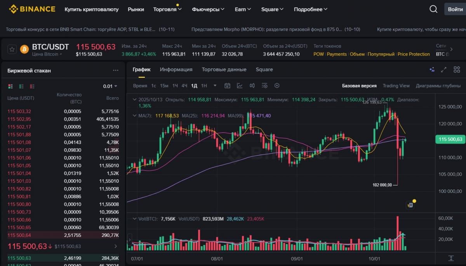Click the candlestick chart type icon
Viewport: 466px width, 266px height.
click(252, 86)
